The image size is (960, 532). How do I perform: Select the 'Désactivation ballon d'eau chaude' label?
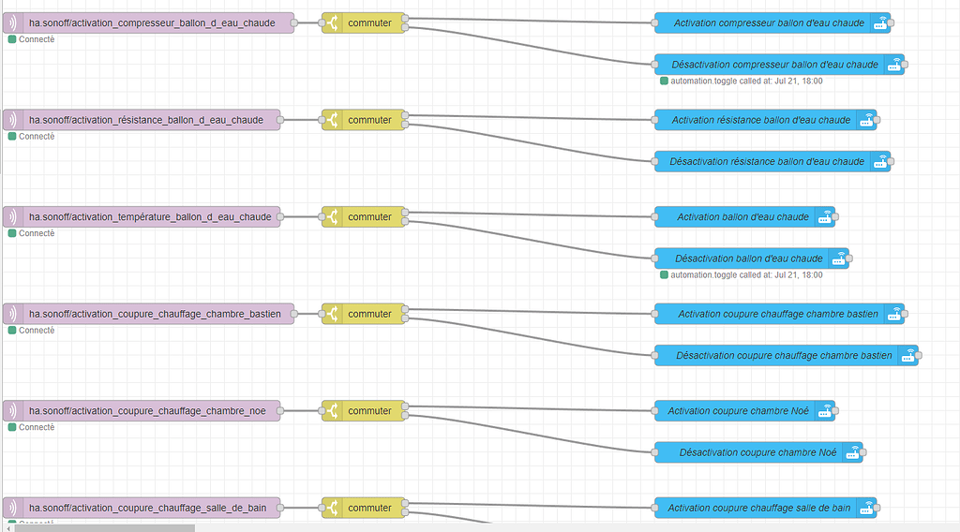(x=749, y=259)
